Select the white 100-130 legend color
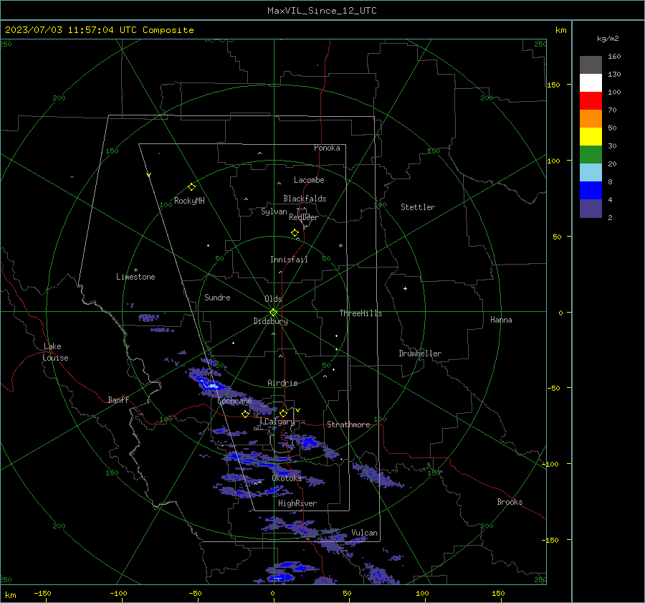Image resolution: width=645 pixels, height=603 pixels. coord(591,82)
